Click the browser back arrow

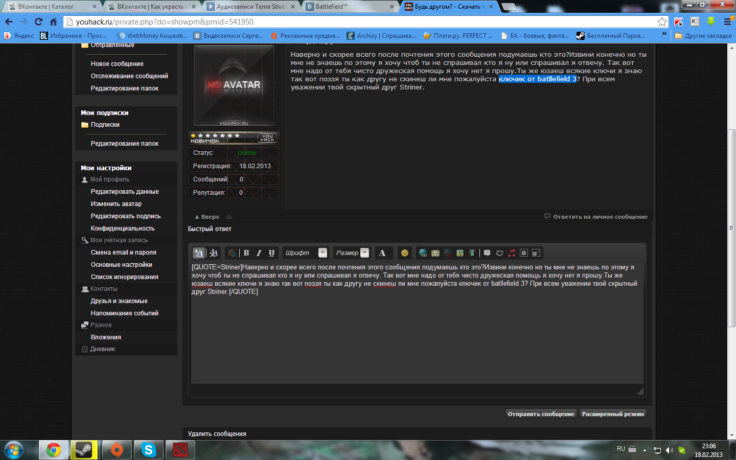tap(9, 21)
